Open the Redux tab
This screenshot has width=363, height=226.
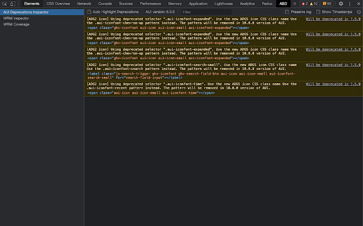point(267,4)
